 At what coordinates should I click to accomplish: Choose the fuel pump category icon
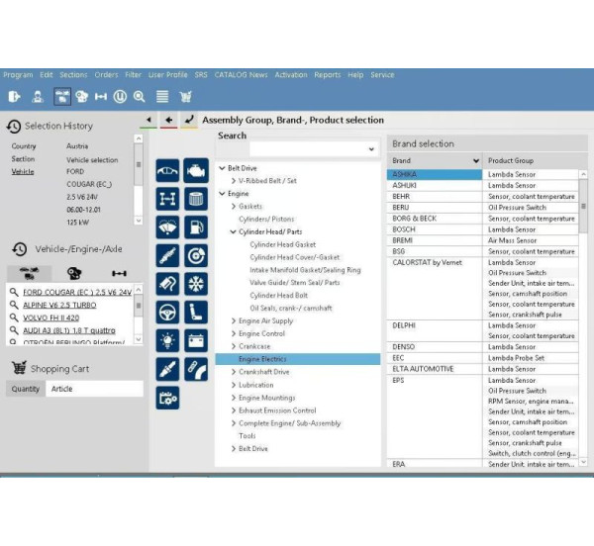196,227
